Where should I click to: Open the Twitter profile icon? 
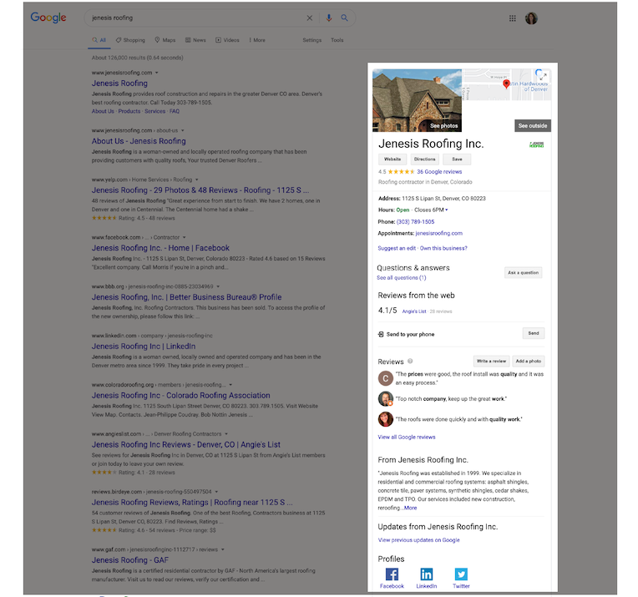click(461, 574)
